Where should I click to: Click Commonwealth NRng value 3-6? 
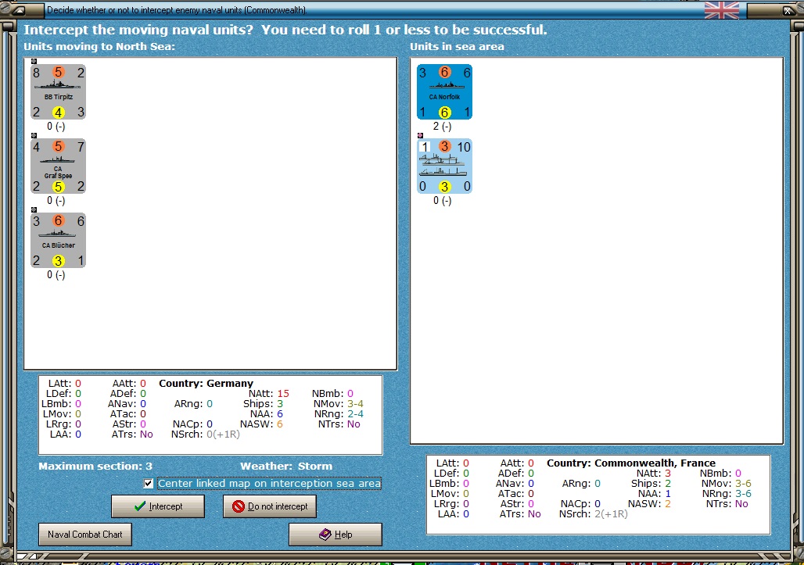tap(744, 494)
